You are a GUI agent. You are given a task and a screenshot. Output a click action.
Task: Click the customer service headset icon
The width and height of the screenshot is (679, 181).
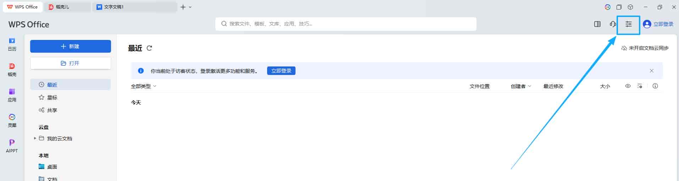click(x=613, y=24)
